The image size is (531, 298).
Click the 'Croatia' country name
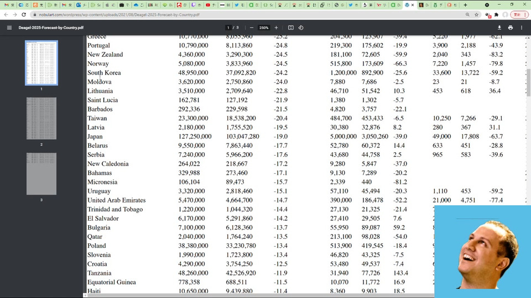tap(97, 264)
